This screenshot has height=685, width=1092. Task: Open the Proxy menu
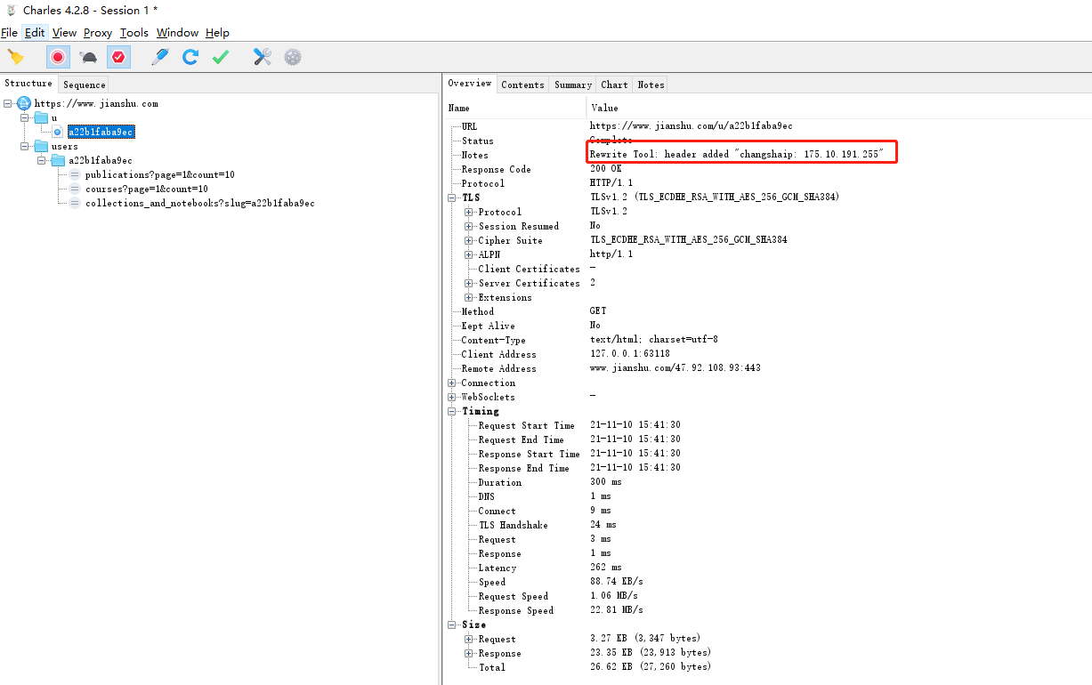[x=98, y=33]
